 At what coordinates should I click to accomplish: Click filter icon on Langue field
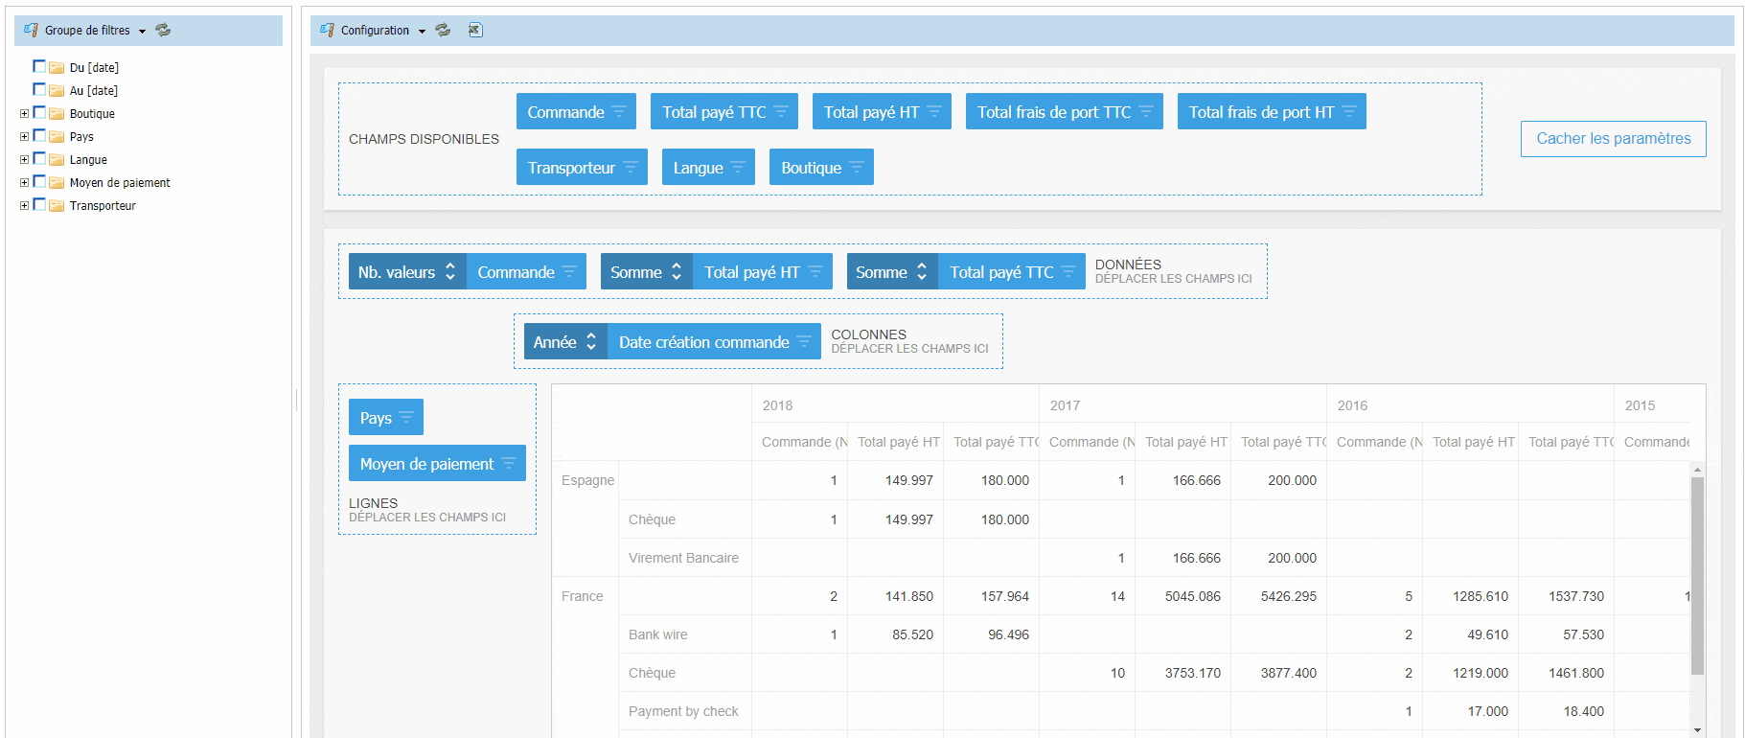coord(738,168)
